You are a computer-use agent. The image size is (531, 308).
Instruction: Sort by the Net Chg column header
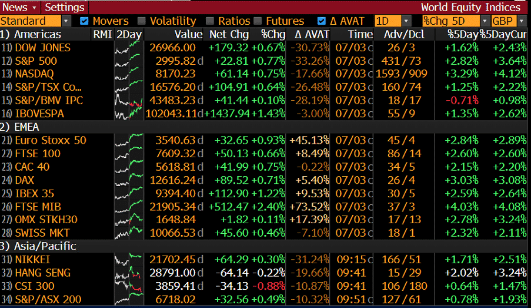229,34
